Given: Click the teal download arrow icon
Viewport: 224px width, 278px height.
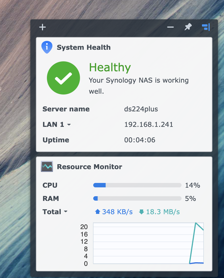Looking at the screenshot, I should 142,212.
